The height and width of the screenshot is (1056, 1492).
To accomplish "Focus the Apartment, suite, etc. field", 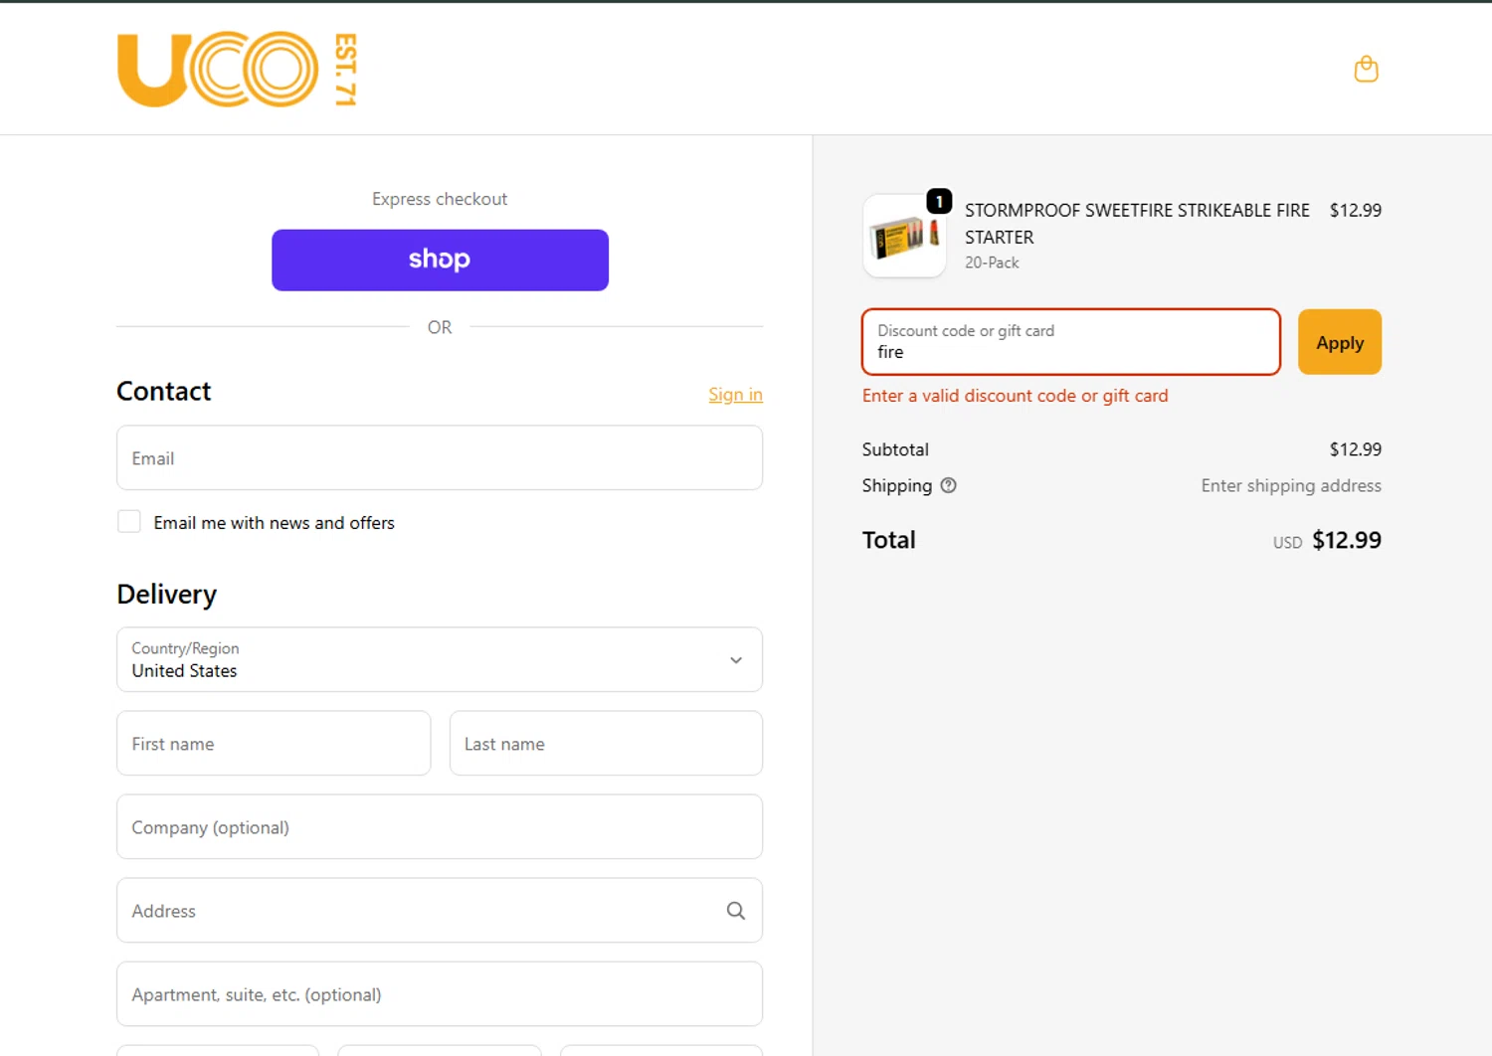I will [x=440, y=993].
